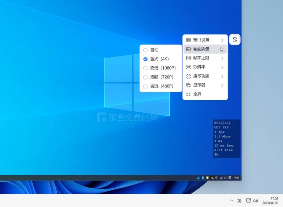This screenshot has width=283, height=207.
Task: Click the remote taskbar 英 input indicator
Action: [x=230, y=178]
